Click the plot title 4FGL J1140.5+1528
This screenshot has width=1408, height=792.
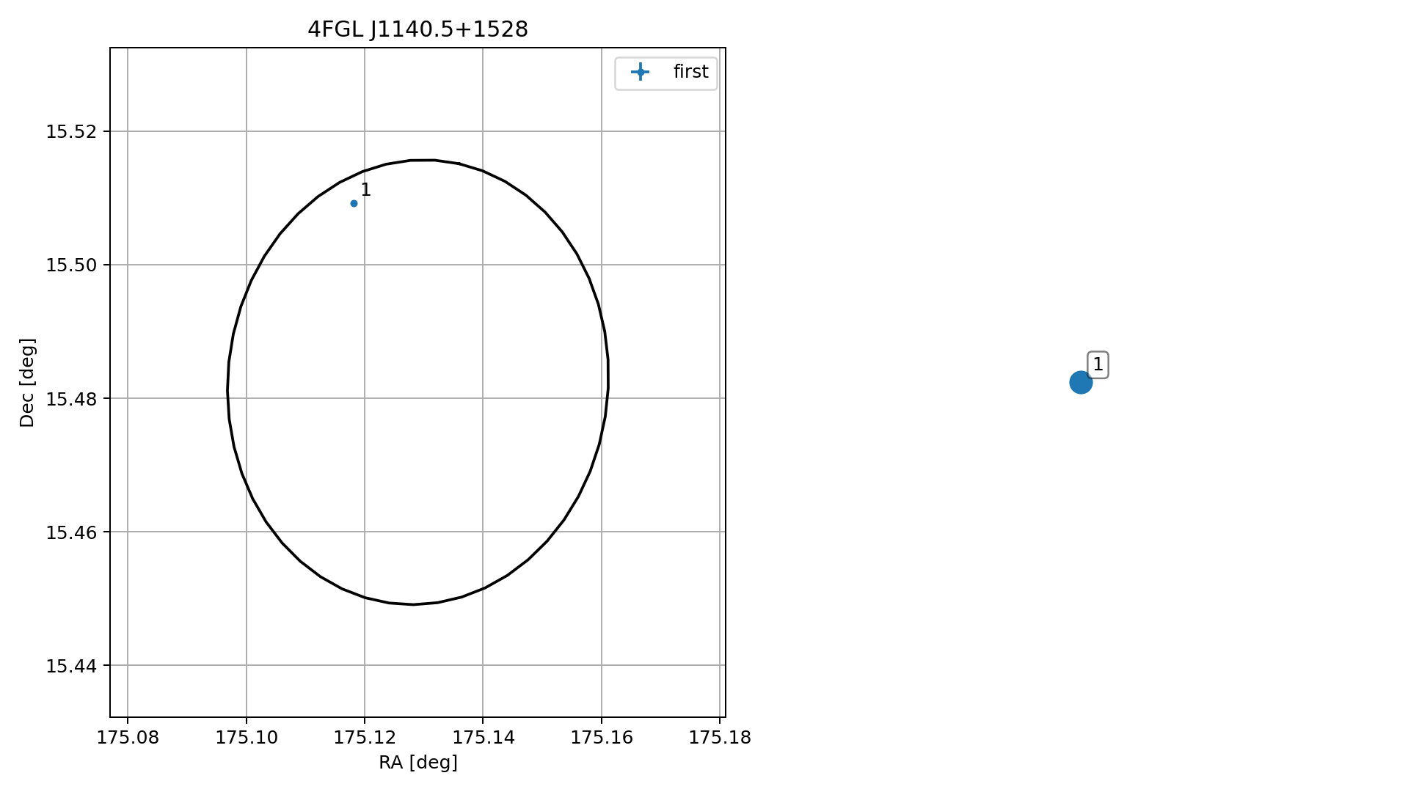(x=417, y=29)
